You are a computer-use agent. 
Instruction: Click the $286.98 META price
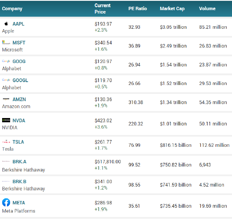(x=103, y=203)
